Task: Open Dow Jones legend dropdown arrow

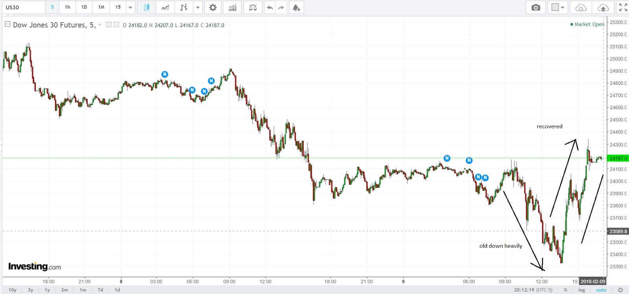Action: click(100, 25)
